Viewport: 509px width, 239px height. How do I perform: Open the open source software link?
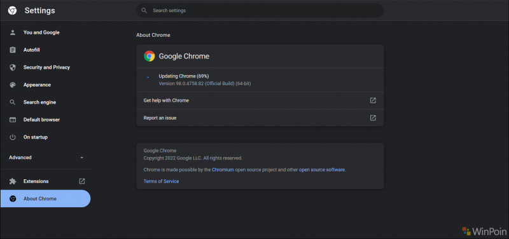tap(322, 170)
